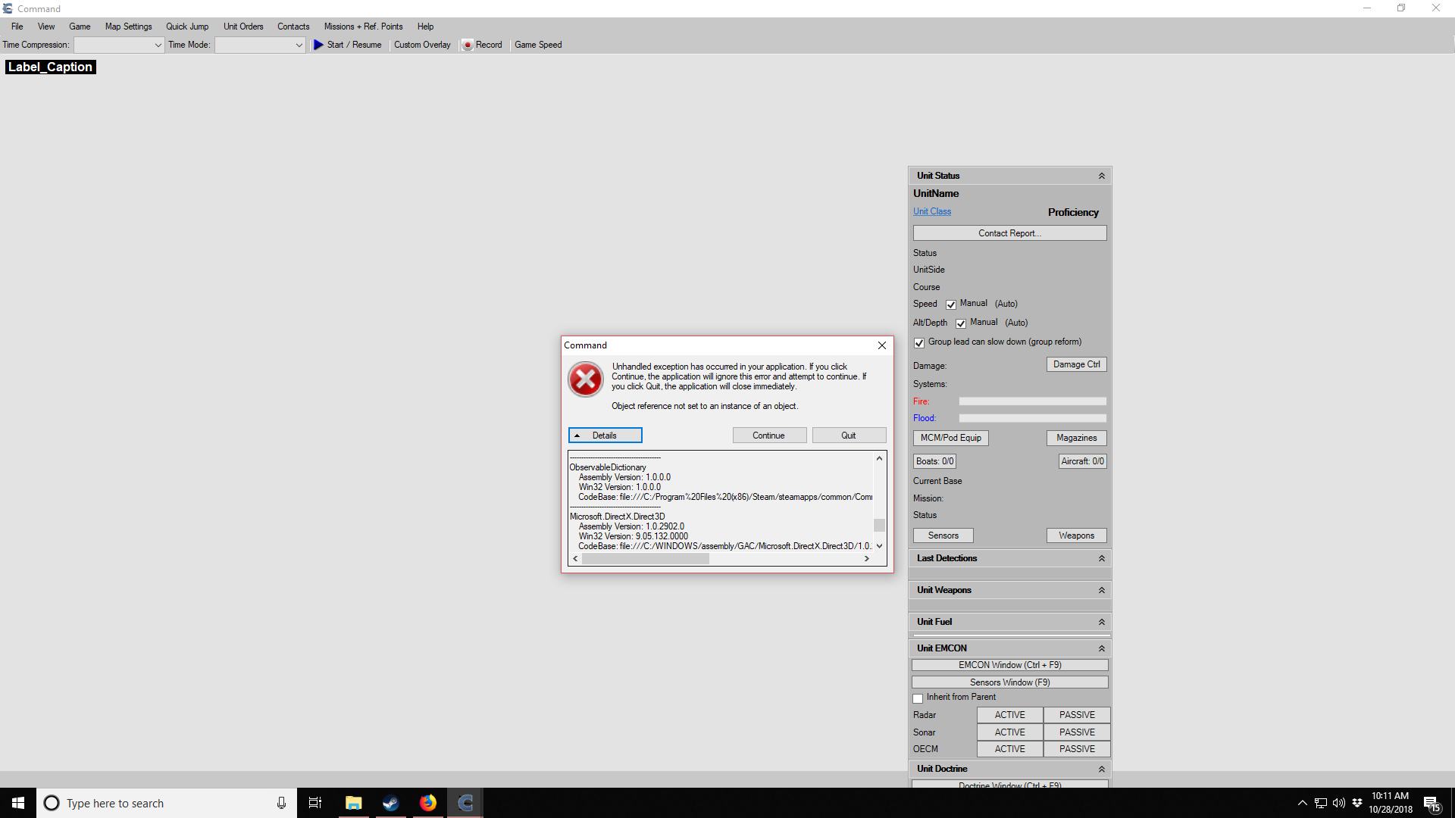Click the Start / Resume play icon
1455x818 pixels.
318,45
